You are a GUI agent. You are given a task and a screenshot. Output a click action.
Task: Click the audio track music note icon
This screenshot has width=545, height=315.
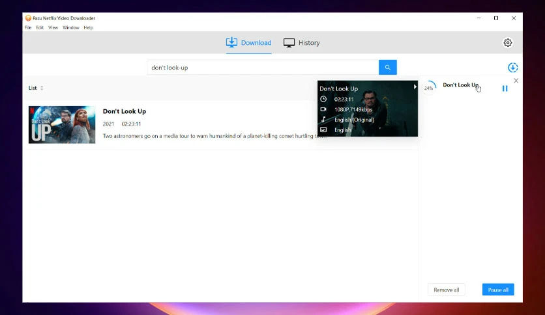point(323,119)
